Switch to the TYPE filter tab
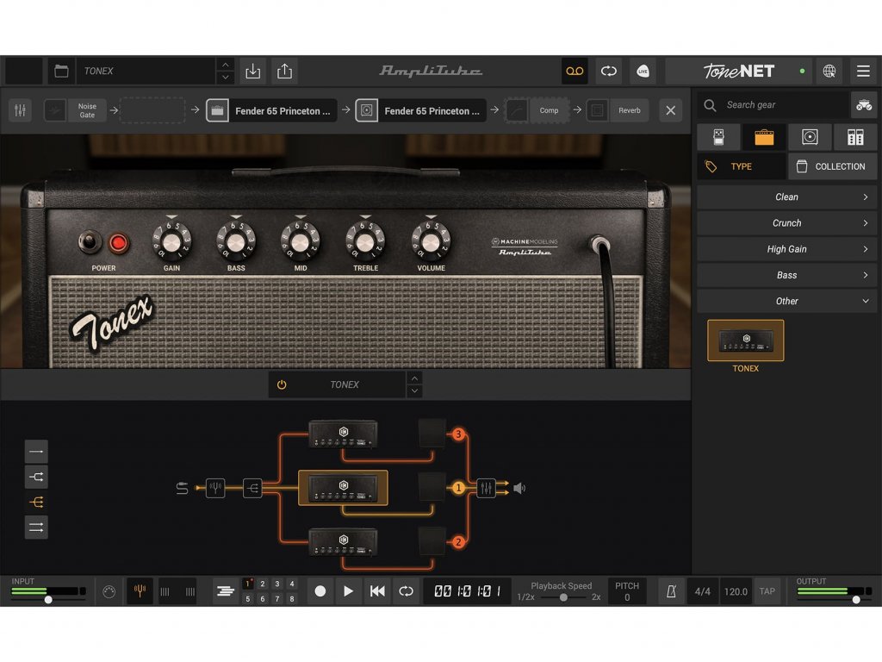Viewport: 882px width, 662px height. pos(742,166)
